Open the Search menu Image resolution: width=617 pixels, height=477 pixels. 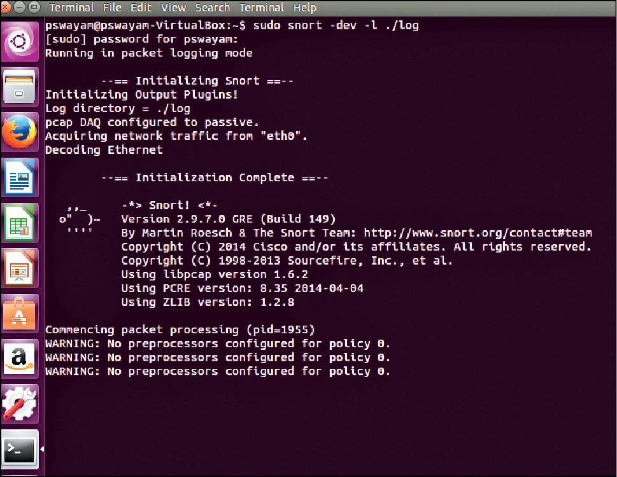pyautogui.click(x=212, y=8)
